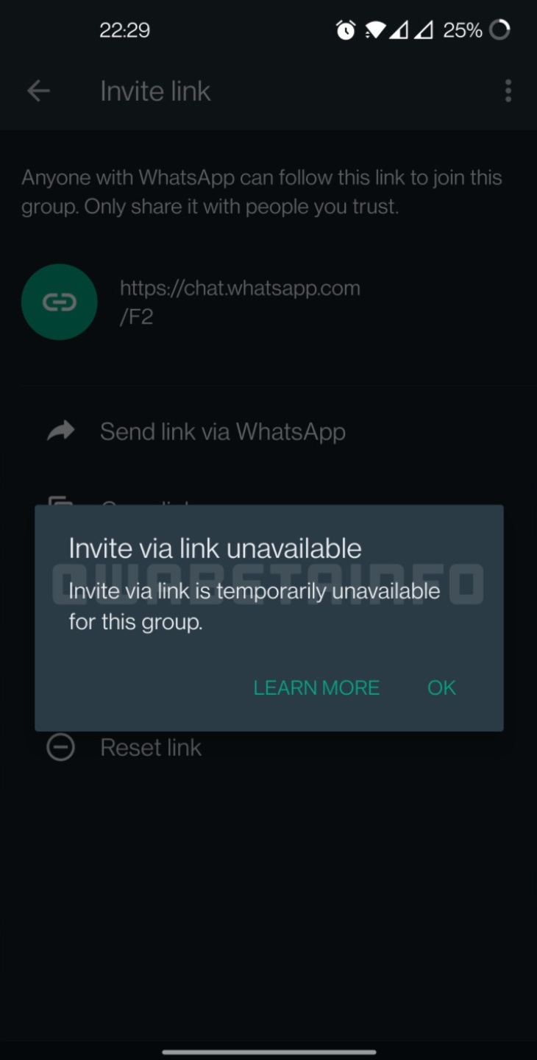Image resolution: width=537 pixels, height=1060 pixels.
Task: Tap the 22:29 clock in status bar
Action: (x=124, y=30)
